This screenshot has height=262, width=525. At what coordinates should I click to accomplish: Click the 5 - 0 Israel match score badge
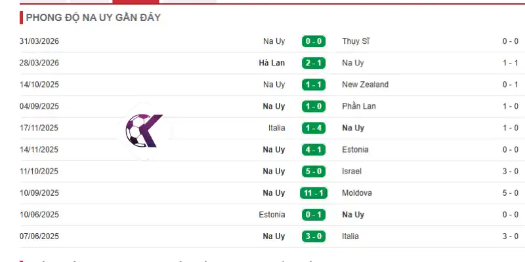[x=314, y=172]
